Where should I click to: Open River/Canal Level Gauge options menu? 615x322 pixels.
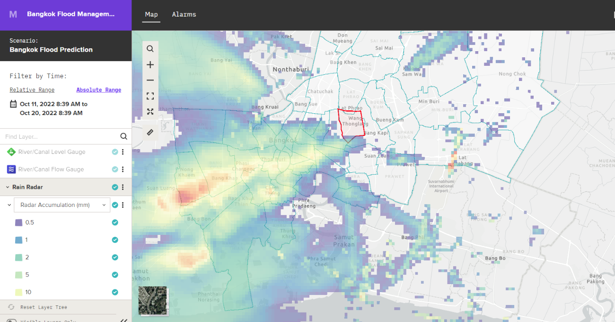(x=123, y=152)
